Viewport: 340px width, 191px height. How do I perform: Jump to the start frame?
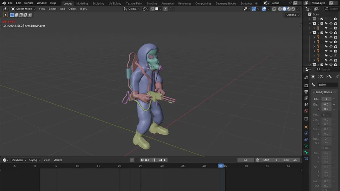coord(142,160)
